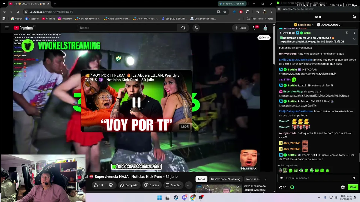Viewport: 360px width, 202px height.
Task: Click the Crear button
Action: point(240,28)
